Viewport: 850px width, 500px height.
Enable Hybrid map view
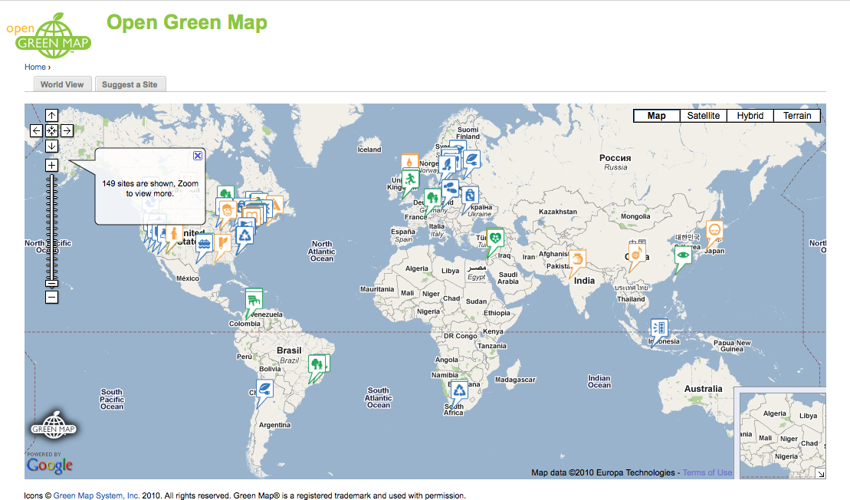point(750,115)
